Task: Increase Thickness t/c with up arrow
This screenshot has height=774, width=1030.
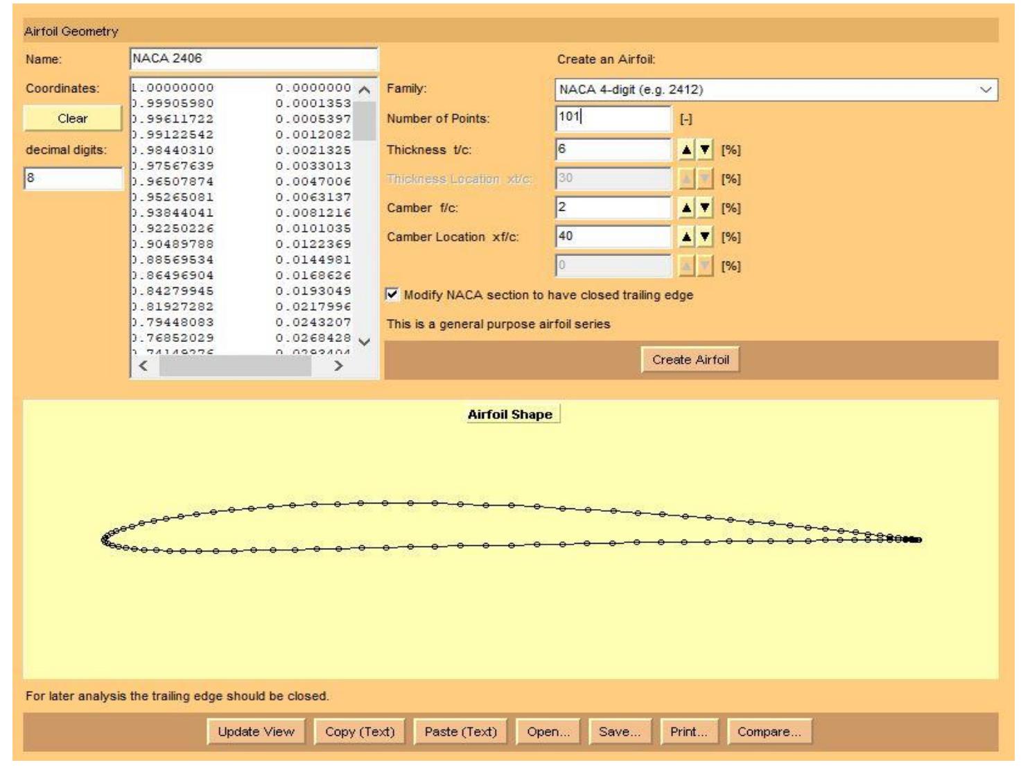Action: [686, 149]
